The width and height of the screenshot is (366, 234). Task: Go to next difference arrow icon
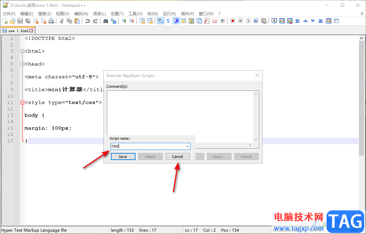point(313,21)
